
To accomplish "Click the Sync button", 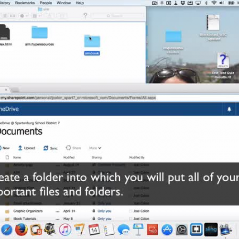I will coord(50,148).
